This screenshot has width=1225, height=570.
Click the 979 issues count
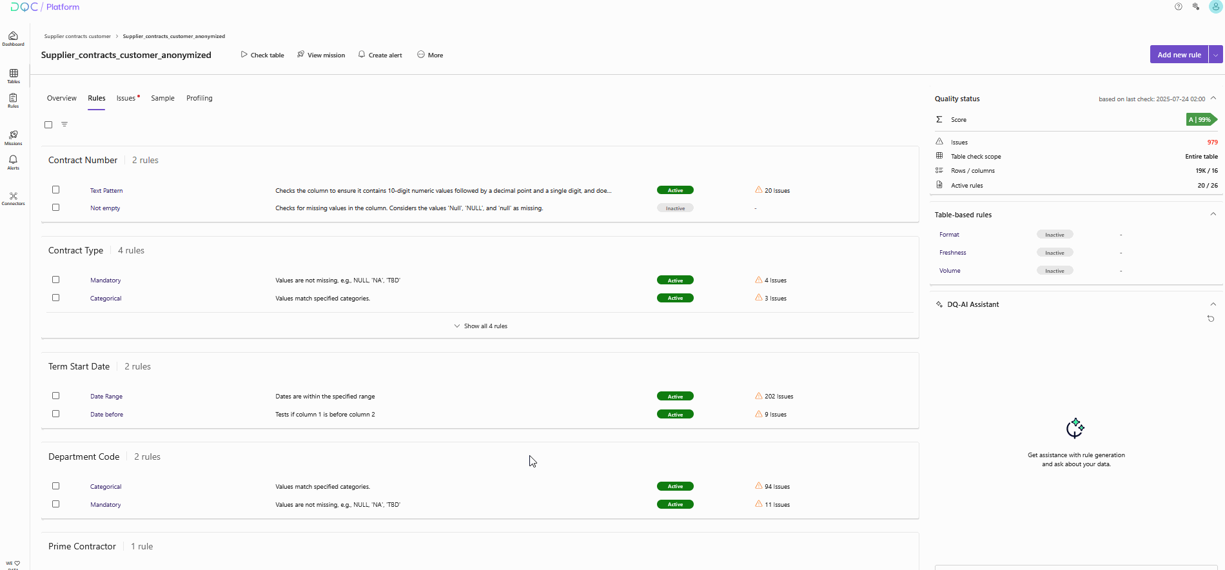click(x=1213, y=142)
